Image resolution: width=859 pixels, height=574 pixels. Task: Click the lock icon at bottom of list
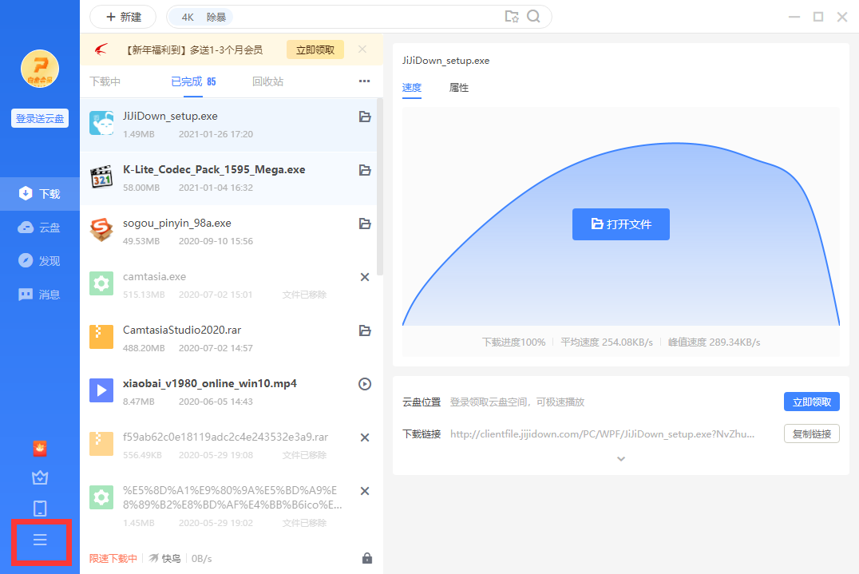coord(367,558)
